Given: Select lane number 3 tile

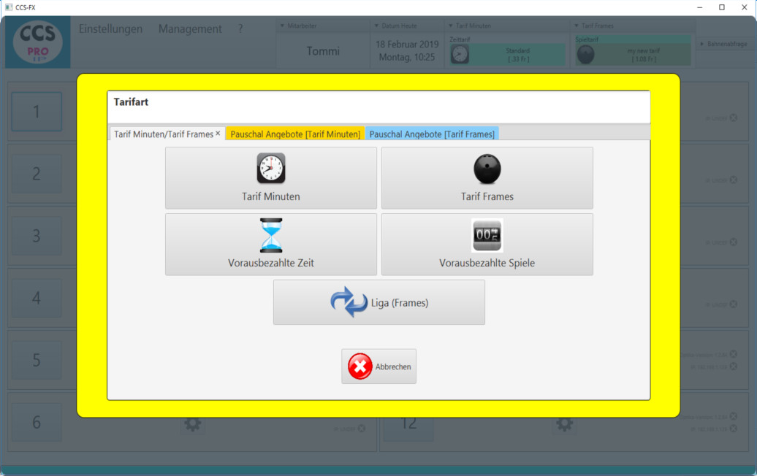Looking at the screenshot, I should [x=37, y=236].
